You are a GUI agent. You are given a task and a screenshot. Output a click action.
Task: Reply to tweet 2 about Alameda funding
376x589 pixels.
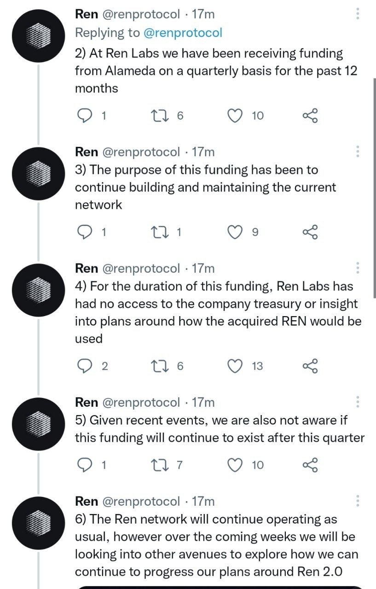(85, 115)
